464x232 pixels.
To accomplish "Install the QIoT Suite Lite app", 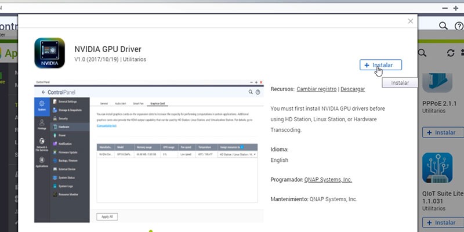I will pos(443,223).
